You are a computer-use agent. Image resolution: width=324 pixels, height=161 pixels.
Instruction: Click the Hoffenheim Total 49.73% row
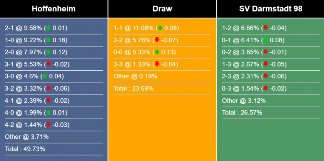click(x=25, y=149)
